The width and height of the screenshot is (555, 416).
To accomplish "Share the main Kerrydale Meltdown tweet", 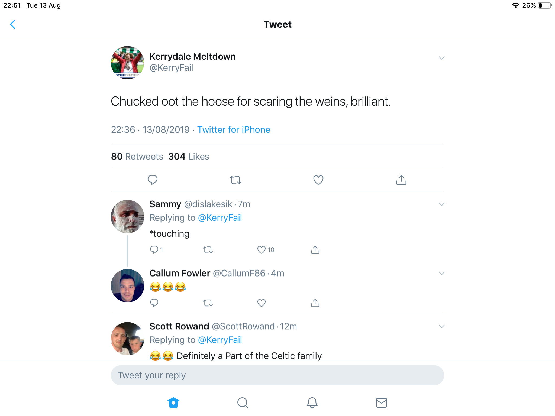I will click(x=401, y=180).
